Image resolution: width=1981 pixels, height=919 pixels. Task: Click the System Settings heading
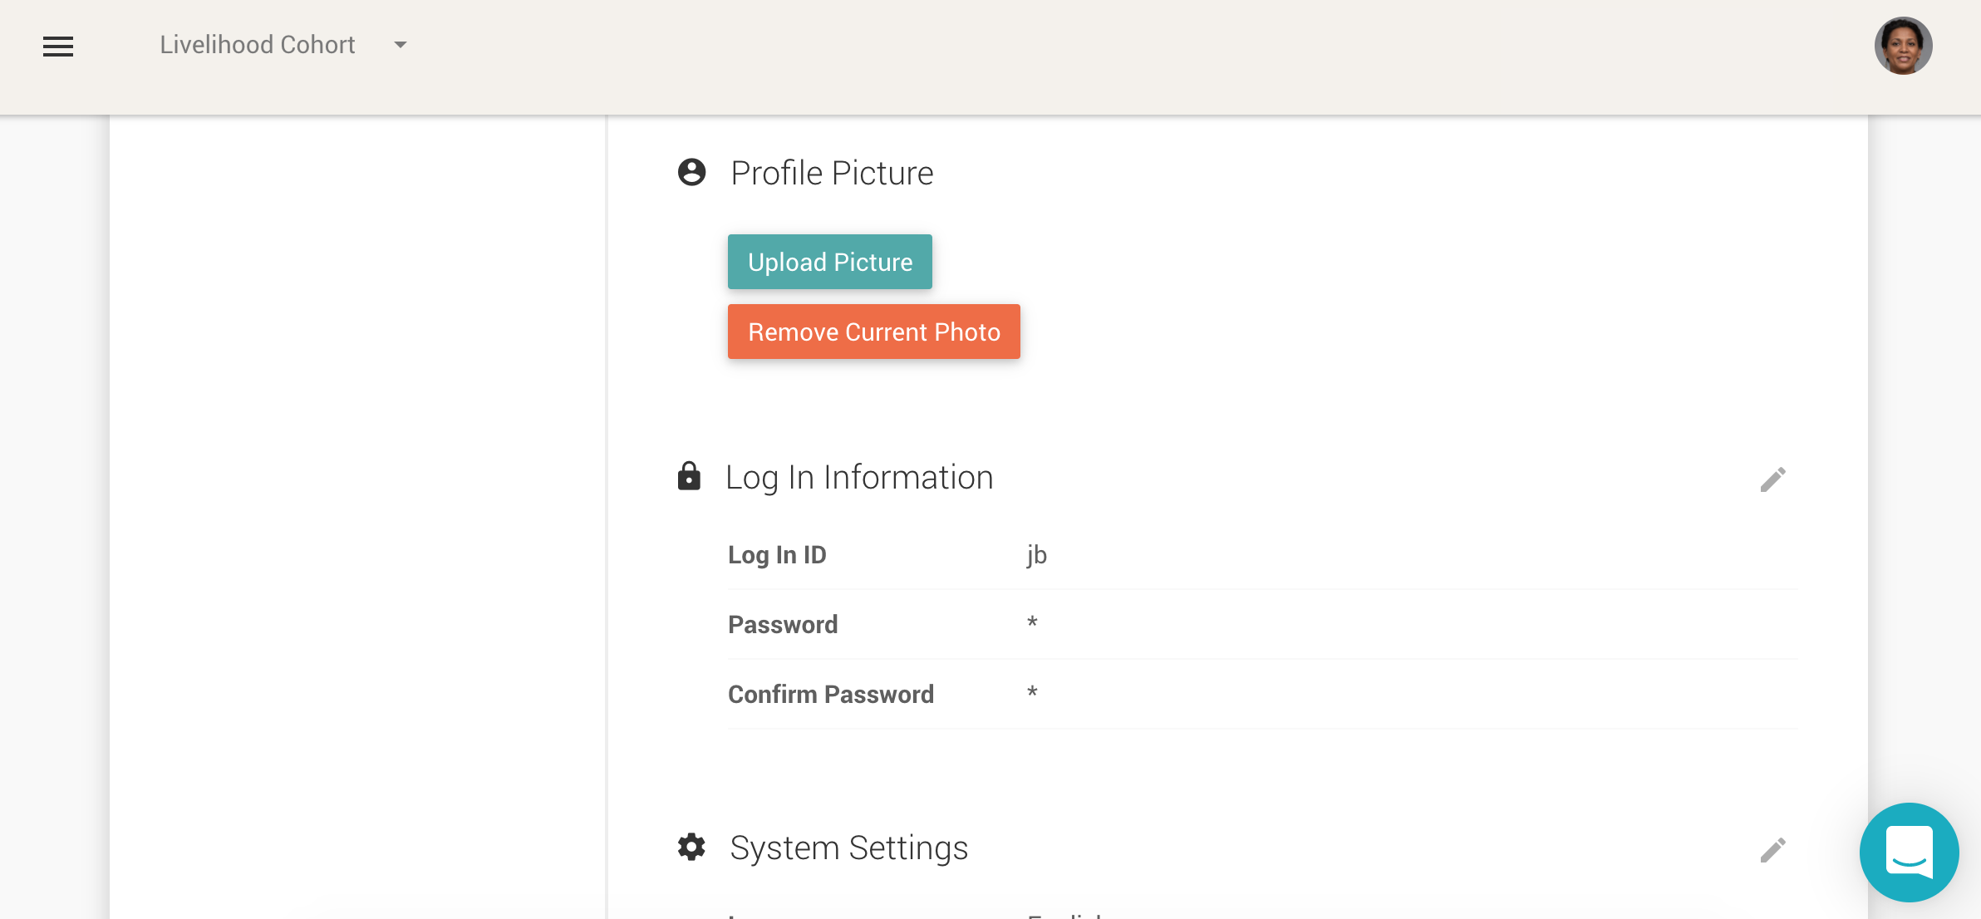(x=848, y=848)
